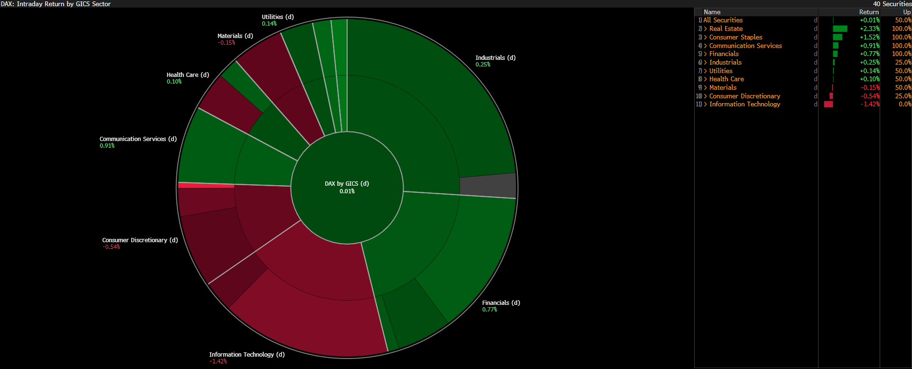The width and height of the screenshot is (912, 369).
Task: Select Communication Services name in the table
Action: tap(746, 46)
